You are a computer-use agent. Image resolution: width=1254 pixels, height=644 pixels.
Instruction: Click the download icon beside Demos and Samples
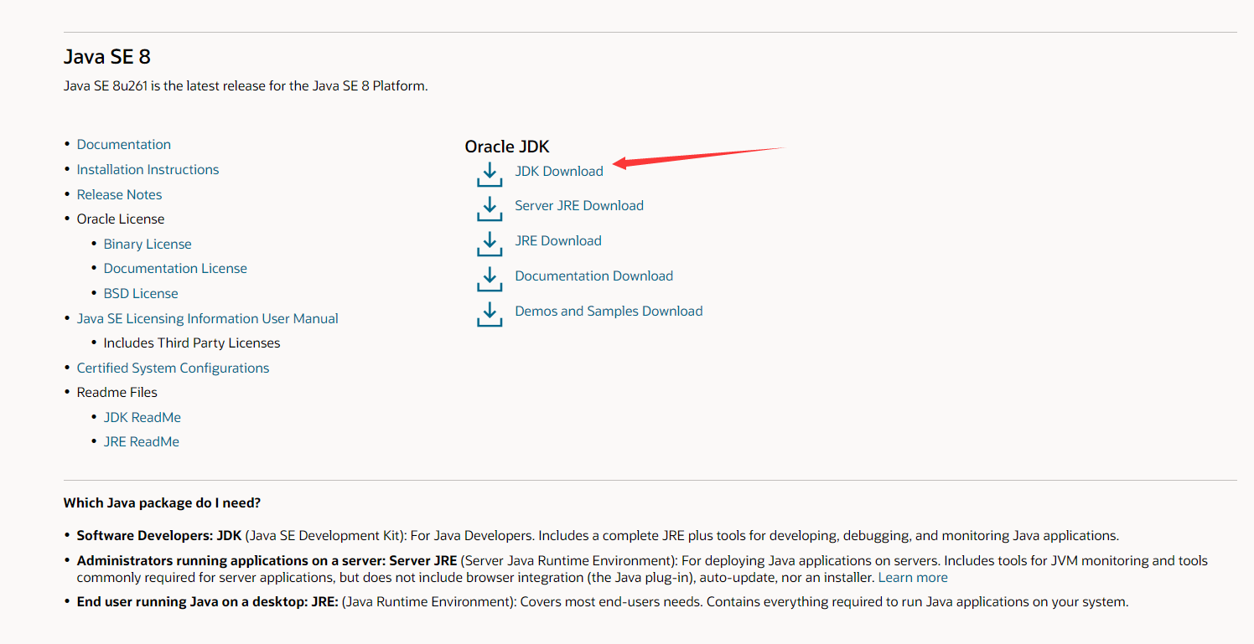(x=490, y=314)
